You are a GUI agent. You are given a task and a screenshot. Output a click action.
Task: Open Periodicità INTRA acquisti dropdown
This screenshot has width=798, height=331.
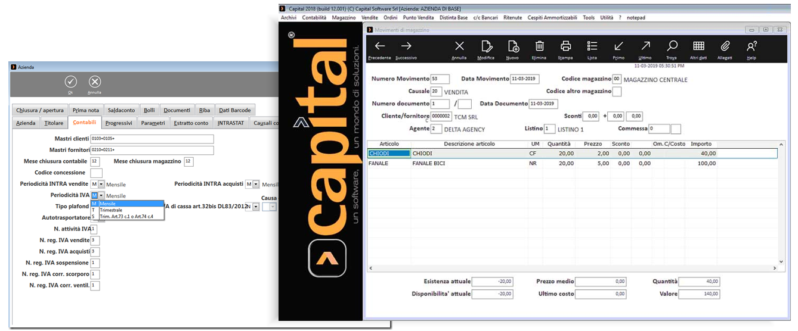(x=256, y=185)
